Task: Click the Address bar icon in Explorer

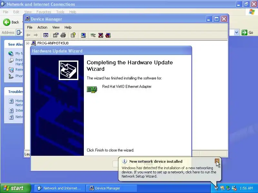Action: point(19,32)
